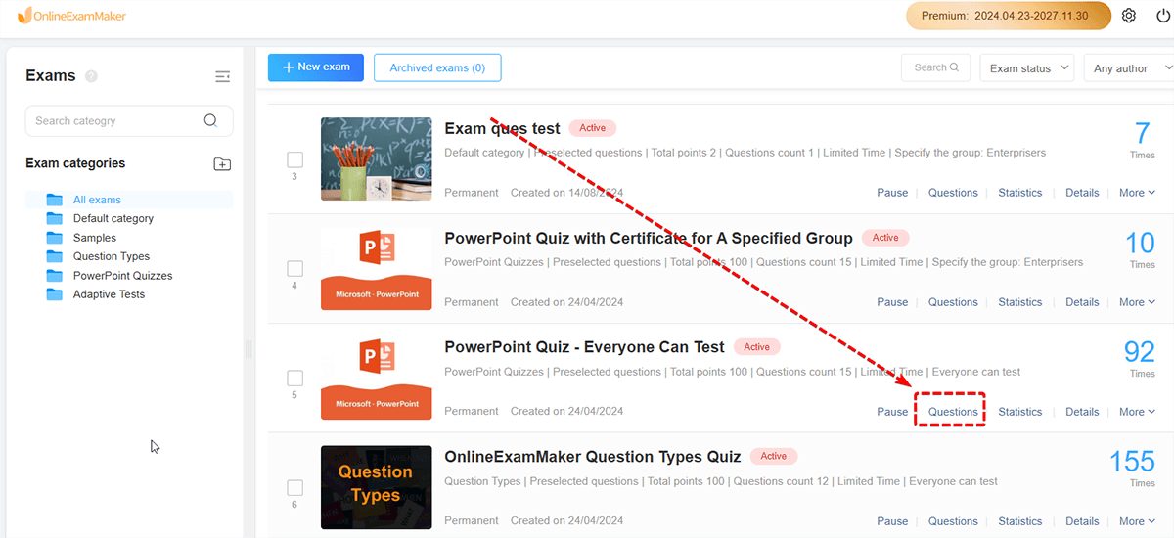Image resolution: width=1174 pixels, height=538 pixels.
Task: Open the settings gear icon
Action: (x=1129, y=16)
